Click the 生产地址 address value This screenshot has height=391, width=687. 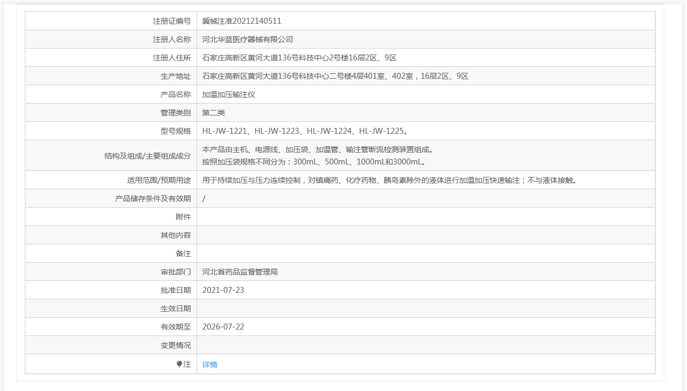coord(335,76)
